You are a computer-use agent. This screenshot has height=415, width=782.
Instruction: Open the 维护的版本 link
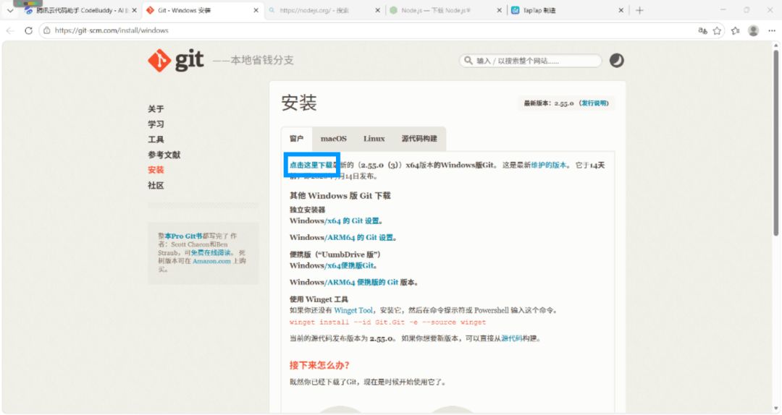(x=549, y=165)
